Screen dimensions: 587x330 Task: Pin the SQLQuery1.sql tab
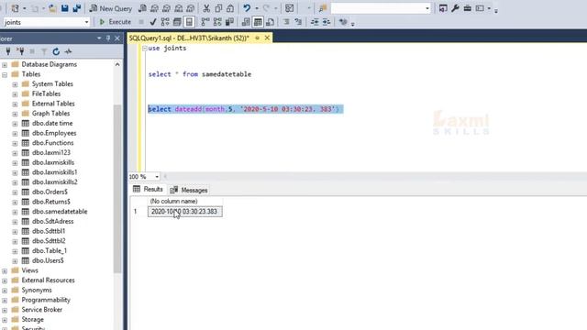tap(257, 38)
